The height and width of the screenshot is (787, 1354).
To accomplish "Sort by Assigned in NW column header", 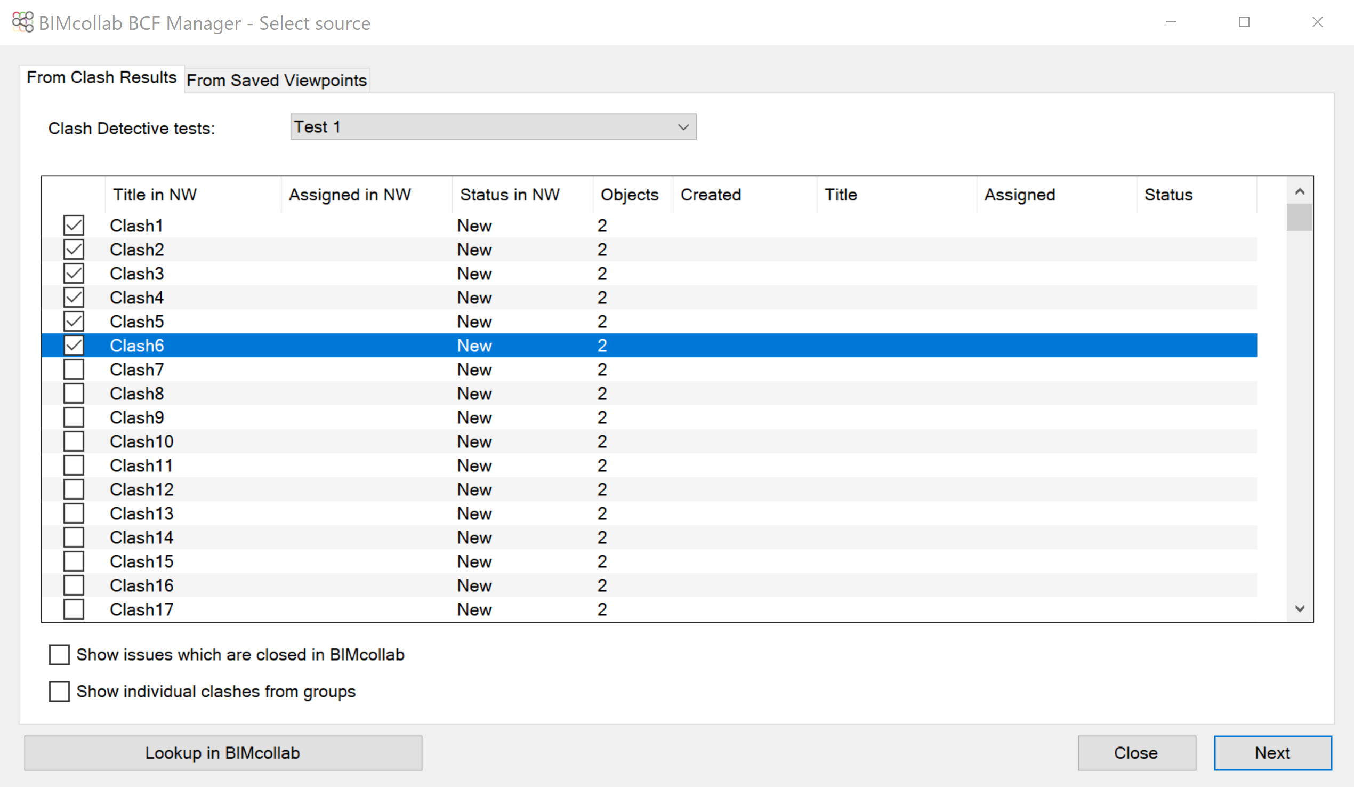I will point(367,195).
